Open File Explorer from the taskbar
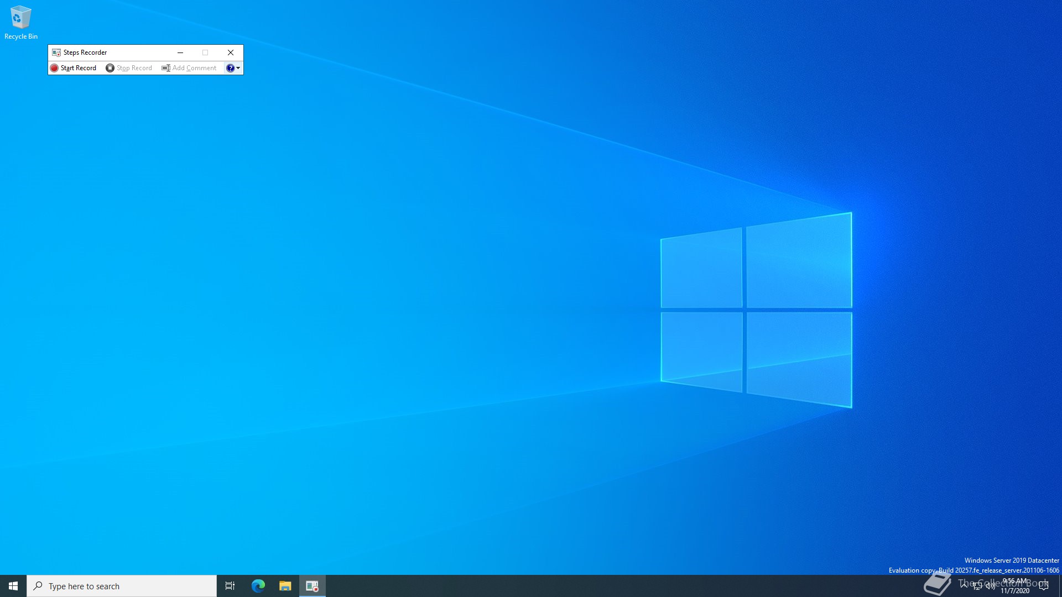Viewport: 1062px width, 597px height. click(x=285, y=586)
